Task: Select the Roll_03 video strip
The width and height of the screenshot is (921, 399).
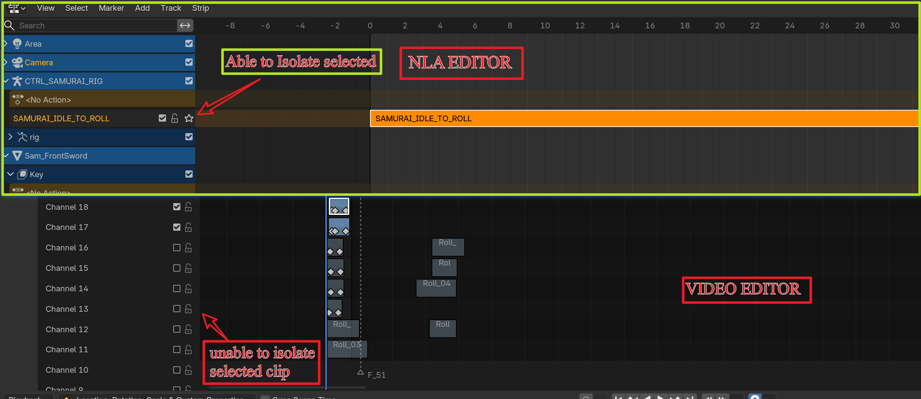Action: point(347,349)
